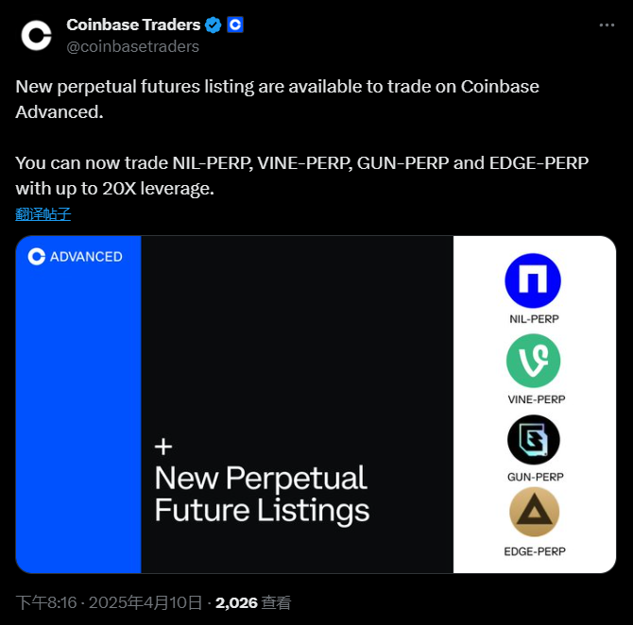The width and height of the screenshot is (633, 625).
Task: Click the 2,026 查看 view count
Action: 253,602
